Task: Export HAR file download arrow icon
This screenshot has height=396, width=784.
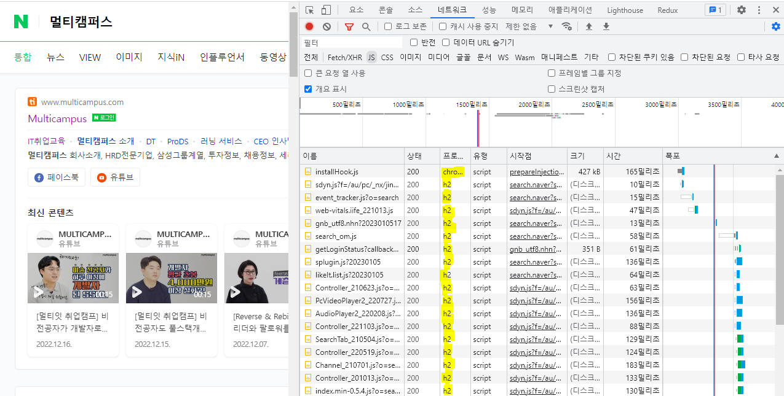Action: point(606,26)
